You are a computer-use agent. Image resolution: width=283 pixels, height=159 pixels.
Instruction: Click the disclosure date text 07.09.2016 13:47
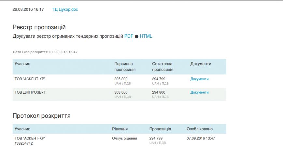pos(64,52)
